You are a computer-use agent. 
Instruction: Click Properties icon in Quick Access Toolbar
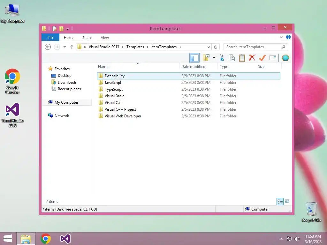54,28
